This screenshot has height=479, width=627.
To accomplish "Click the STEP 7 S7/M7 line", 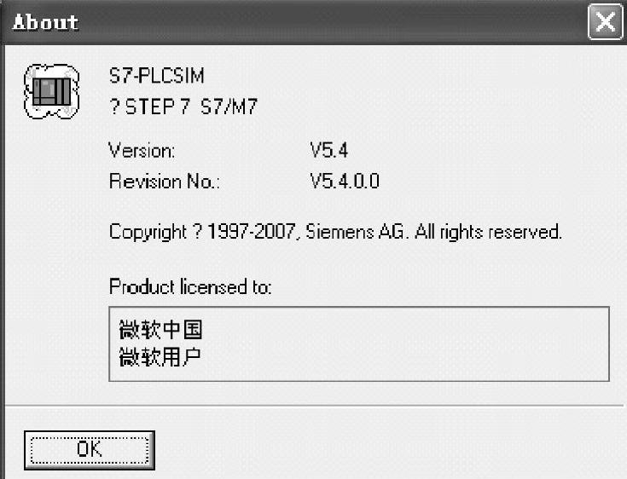I will click(183, 107).
